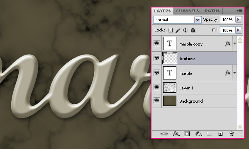Create a new layer group

(x=209, y=134)
